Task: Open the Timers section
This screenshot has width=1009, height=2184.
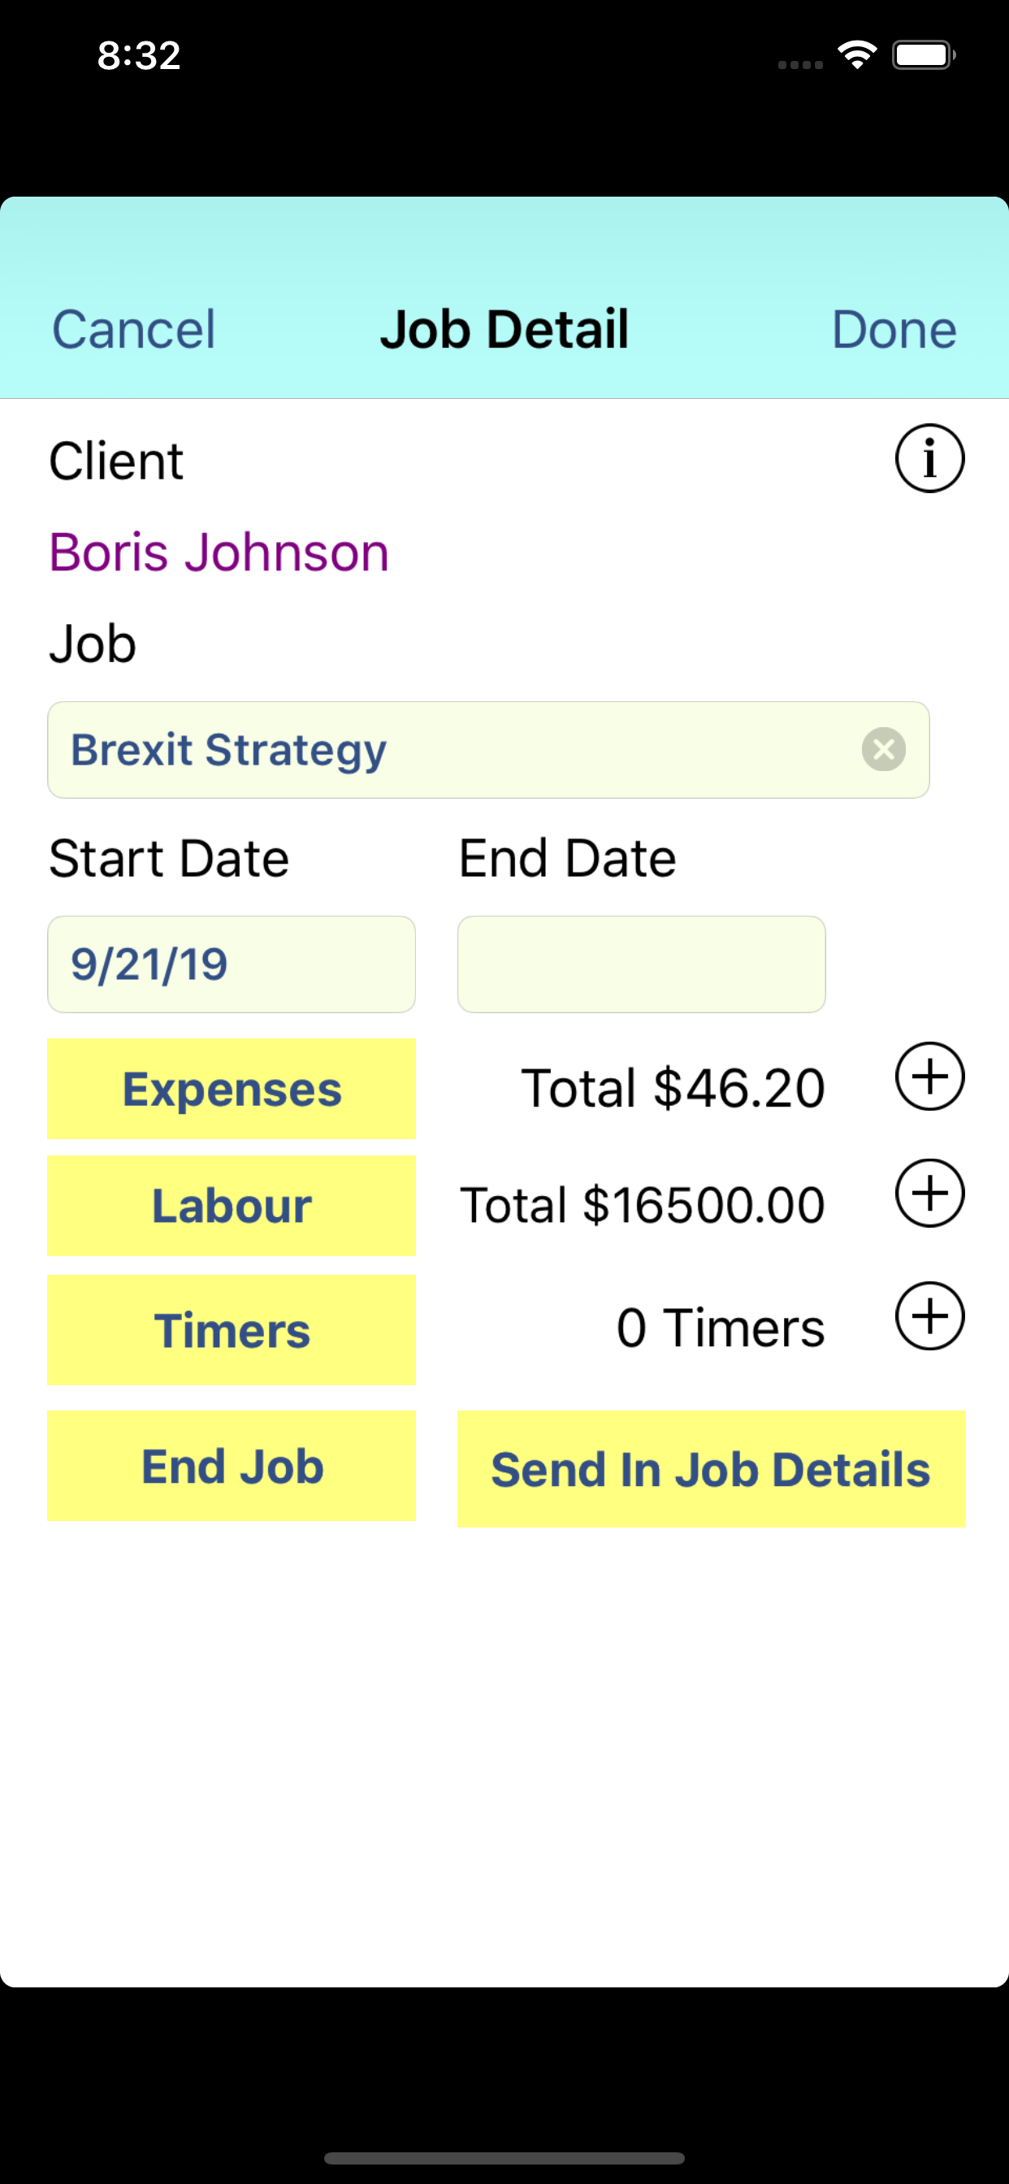Action: pos(232,1329)
